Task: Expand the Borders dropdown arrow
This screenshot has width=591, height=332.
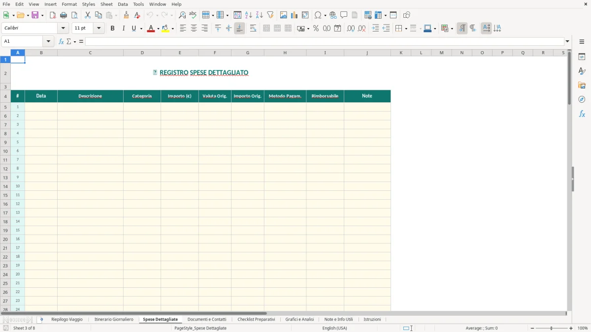Action: [405, 29]
